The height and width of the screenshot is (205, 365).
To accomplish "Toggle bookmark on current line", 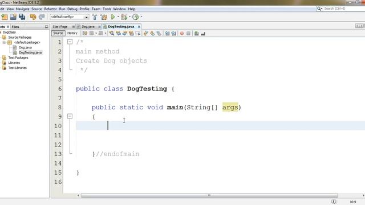I will coord(159,34).
